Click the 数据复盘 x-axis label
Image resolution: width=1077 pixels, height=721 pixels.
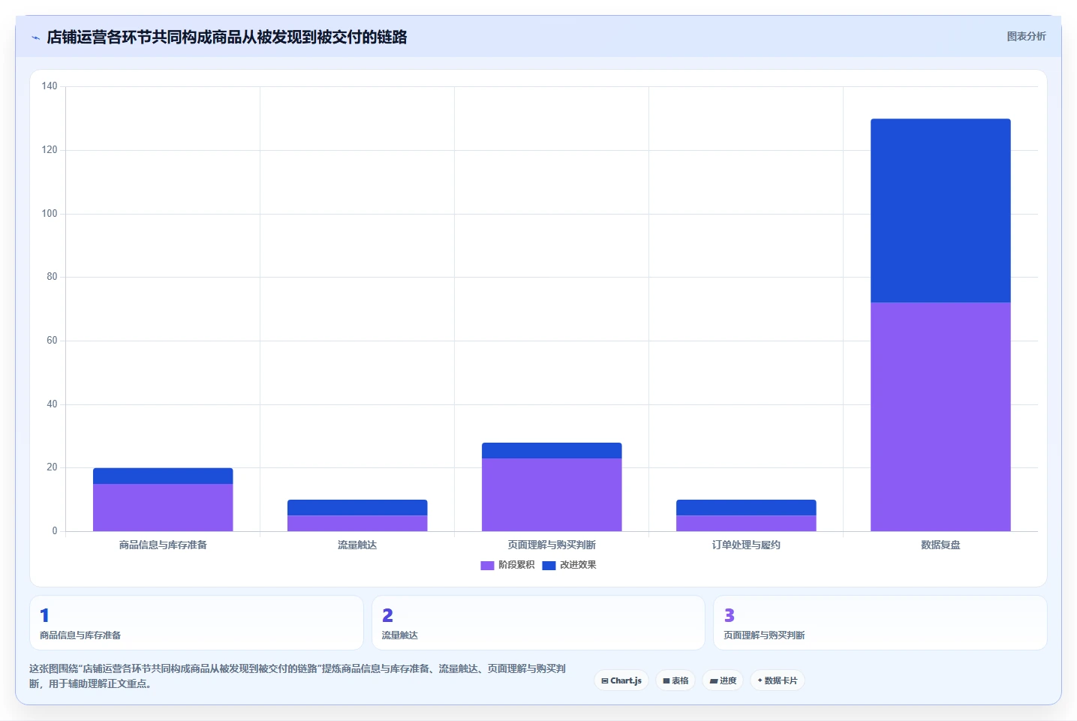tap(940, 545)
